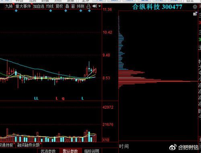The image size is (201, 153).
Task: Toggle 复权 price adjustment
Action: 59,6
